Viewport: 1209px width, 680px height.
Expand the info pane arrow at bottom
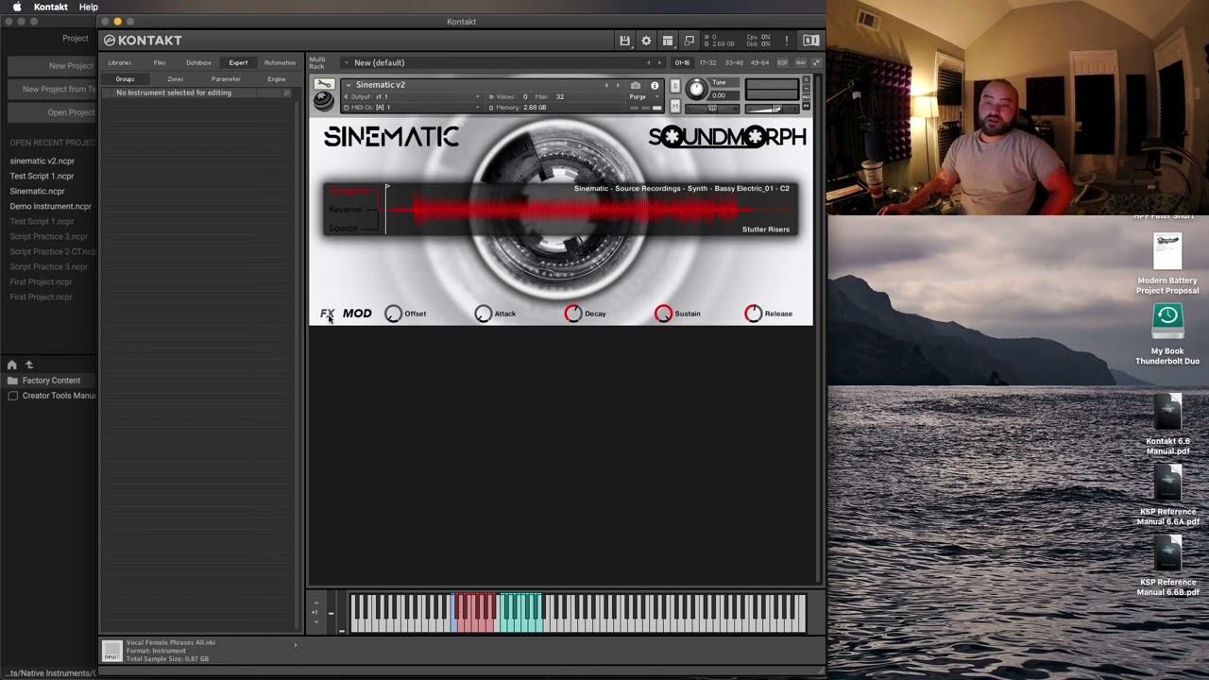click(x=295, y=645)
